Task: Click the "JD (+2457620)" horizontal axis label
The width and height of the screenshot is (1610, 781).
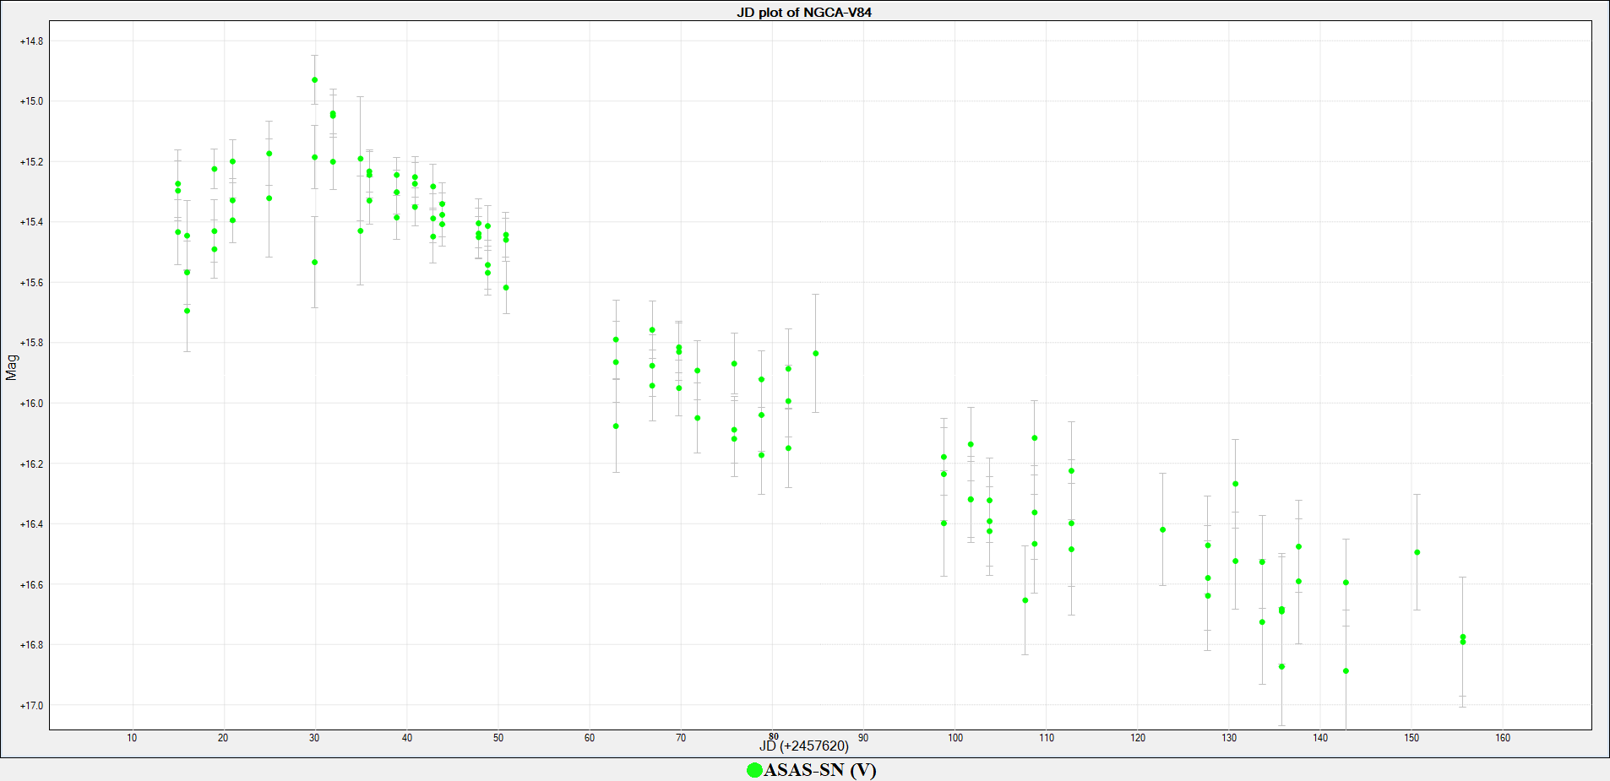Action: click(804, 746)
